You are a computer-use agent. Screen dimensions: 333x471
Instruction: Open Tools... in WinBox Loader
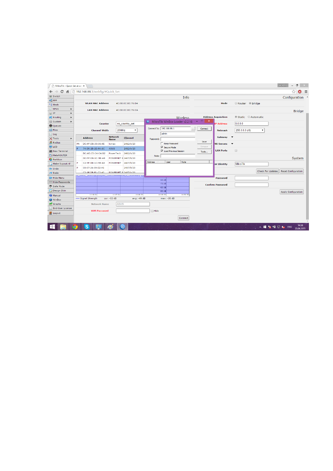(204, 152)
